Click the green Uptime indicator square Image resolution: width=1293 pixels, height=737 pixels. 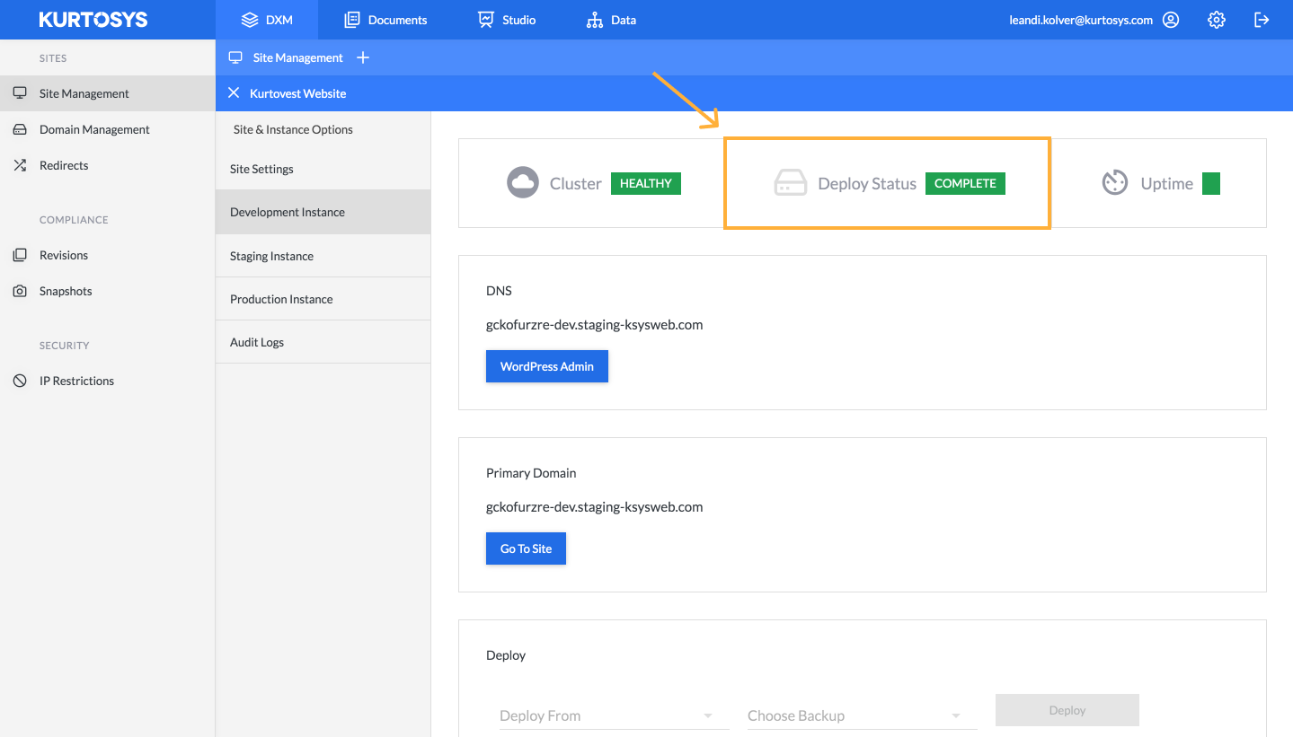[x=1211, y=183]
